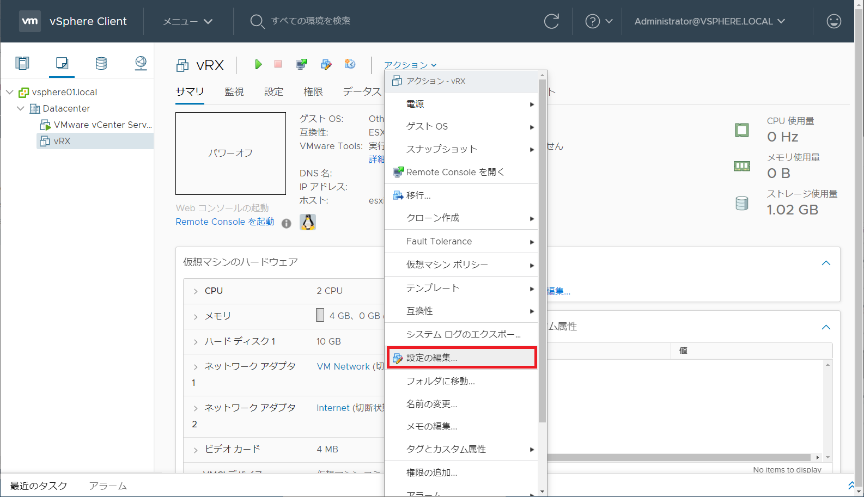Screen dimensions: 864x497
Task: Open the 最近のタスク bottom tab
Action: pyautogui.click(x=39, y=486)
